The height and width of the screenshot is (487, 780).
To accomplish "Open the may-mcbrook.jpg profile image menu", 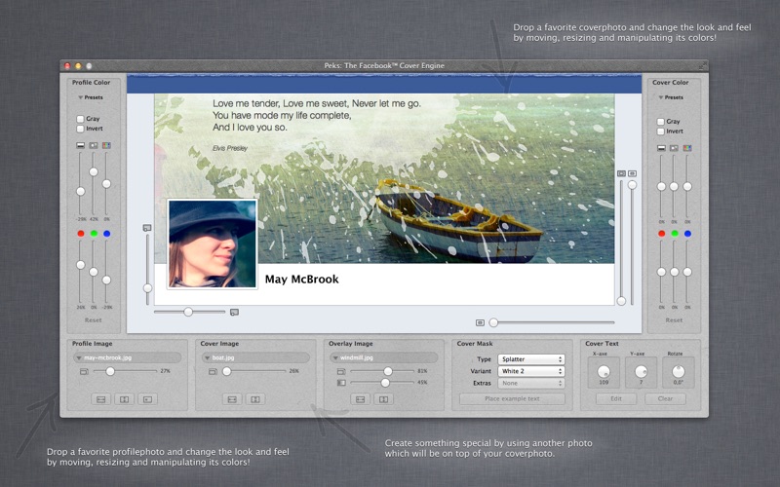I will pyautogui.click(x=127, y=357).
